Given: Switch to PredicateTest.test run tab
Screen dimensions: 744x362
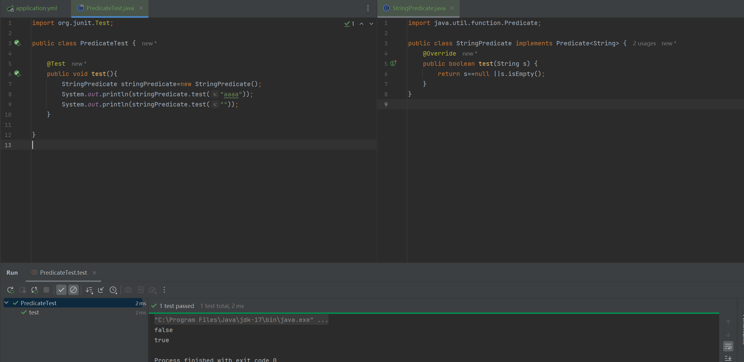Looking at the screenshot, I should click(x=63, y=273).
